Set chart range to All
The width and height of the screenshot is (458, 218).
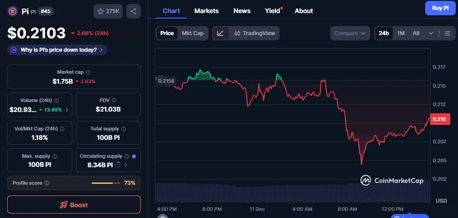416,33
